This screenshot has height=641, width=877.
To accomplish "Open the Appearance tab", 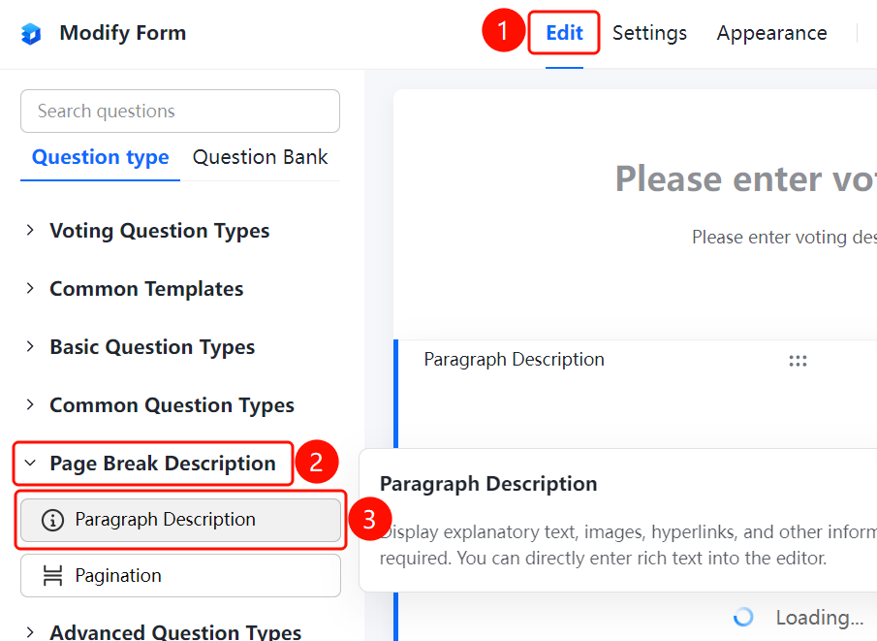I will tap(771, 33).
